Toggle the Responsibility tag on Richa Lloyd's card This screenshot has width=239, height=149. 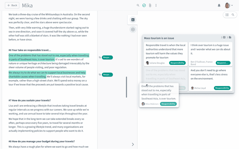222,88
